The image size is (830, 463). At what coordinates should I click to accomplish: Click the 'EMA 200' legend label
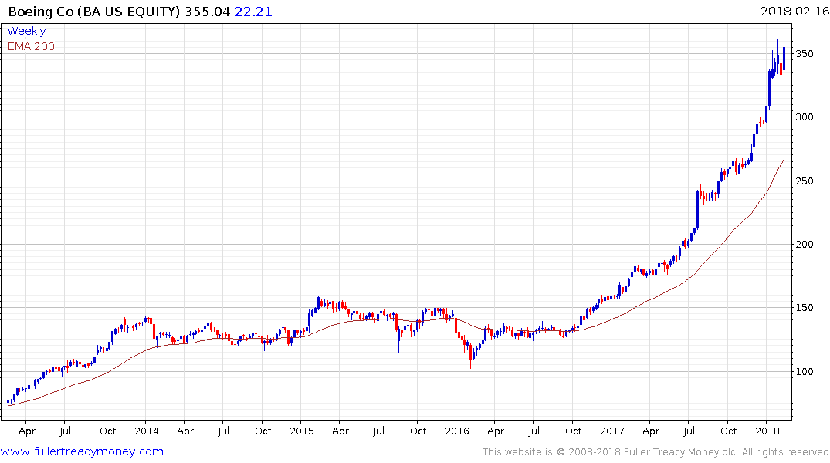pyautogui.click(x=31, y=46)
